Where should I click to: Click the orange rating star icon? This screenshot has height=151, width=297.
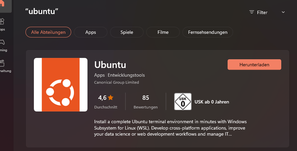[x=111, y=98]
